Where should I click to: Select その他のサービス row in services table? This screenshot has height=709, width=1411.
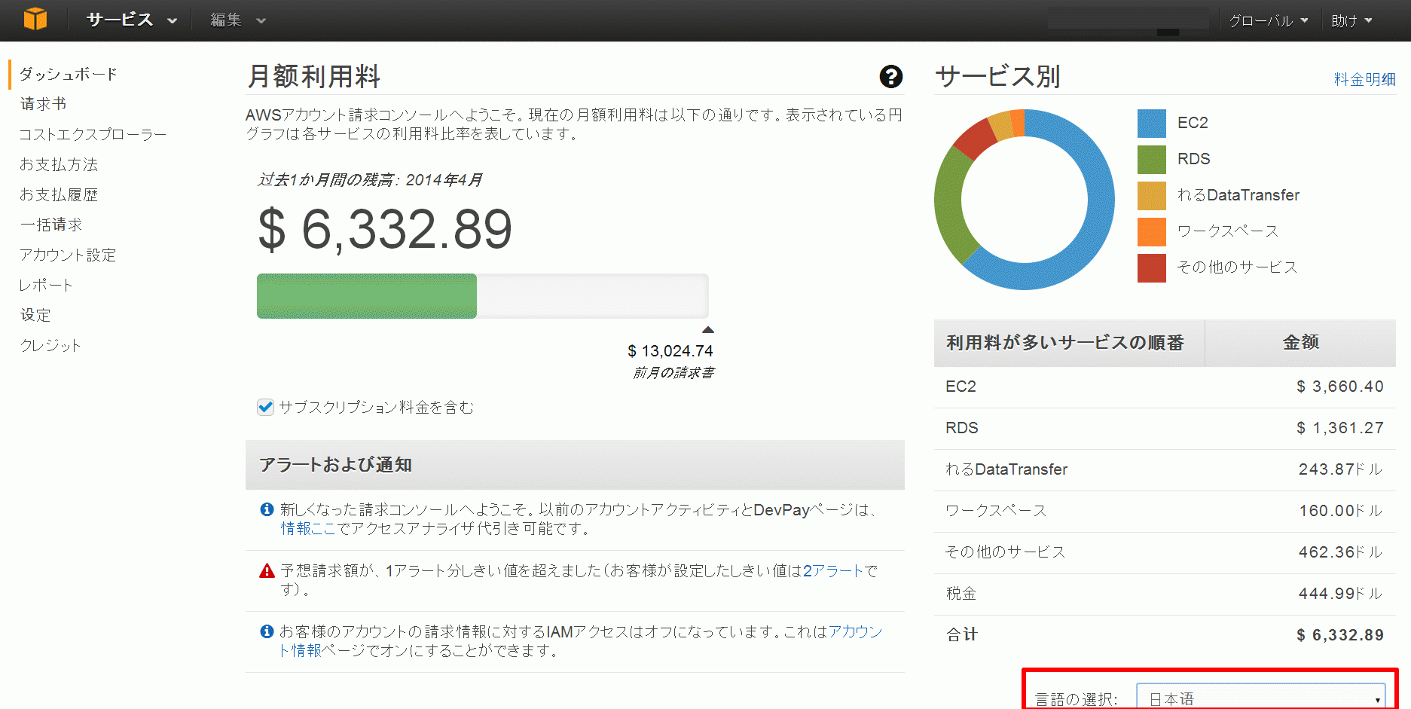[1165, 553]
